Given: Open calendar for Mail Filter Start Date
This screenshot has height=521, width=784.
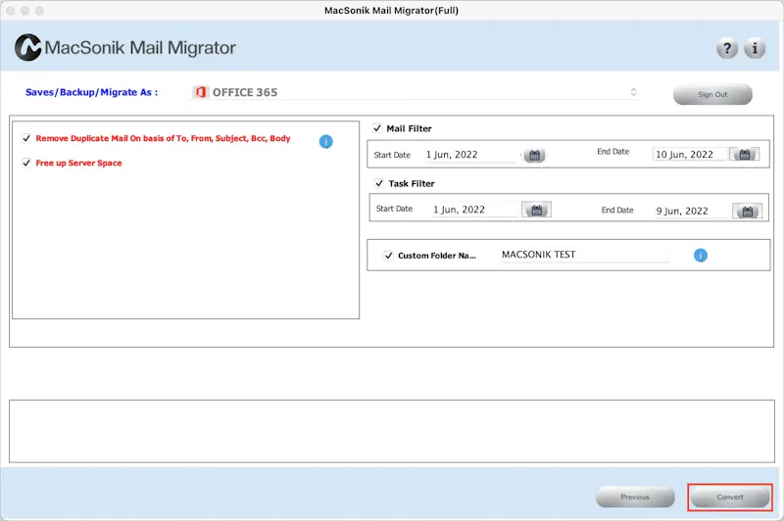Looking at the screenshot, I should 534,156.
